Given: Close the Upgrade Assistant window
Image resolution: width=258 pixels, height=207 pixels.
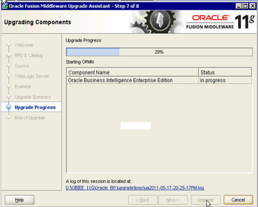Looking at the screenshot, I should point(252,6).
